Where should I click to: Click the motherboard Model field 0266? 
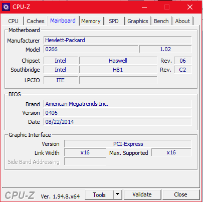click(91, 49)
